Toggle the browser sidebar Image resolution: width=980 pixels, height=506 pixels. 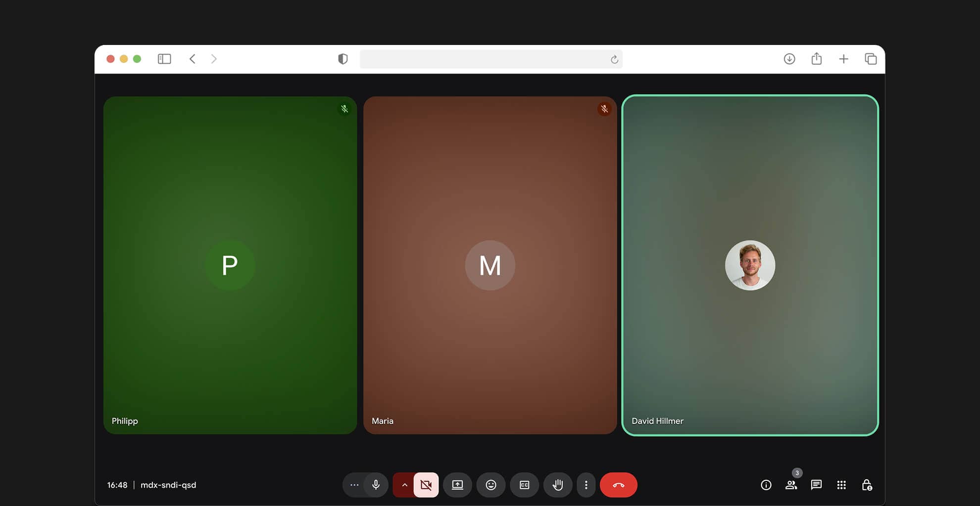click(x=164, y=59)
